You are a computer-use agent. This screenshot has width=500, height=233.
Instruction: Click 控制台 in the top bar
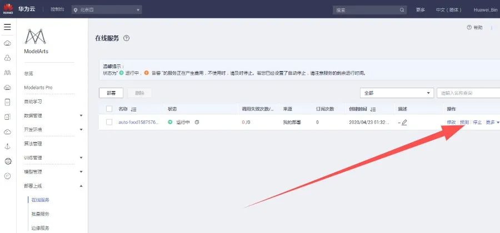[57, 9]
